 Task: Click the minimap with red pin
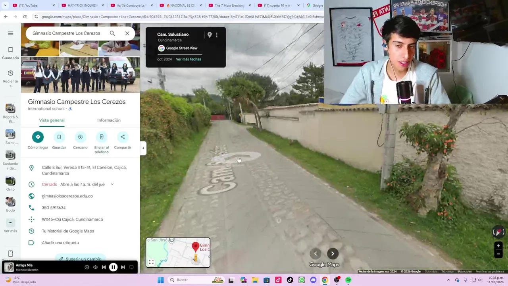tap(178, 252)
